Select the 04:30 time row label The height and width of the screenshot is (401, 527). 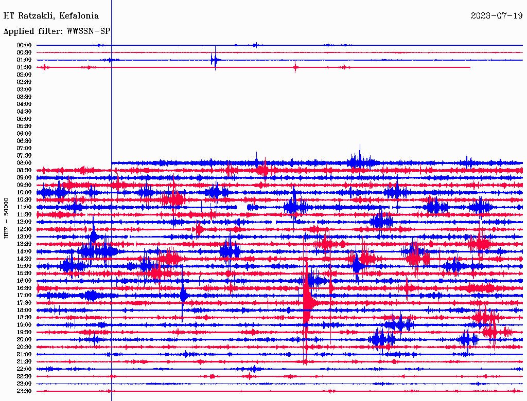(x=24, y=112)
